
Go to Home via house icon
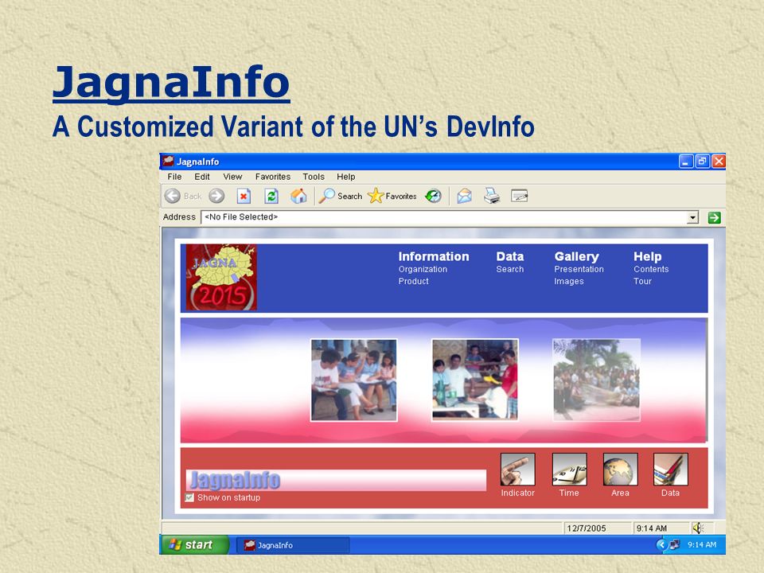(298, 196)
